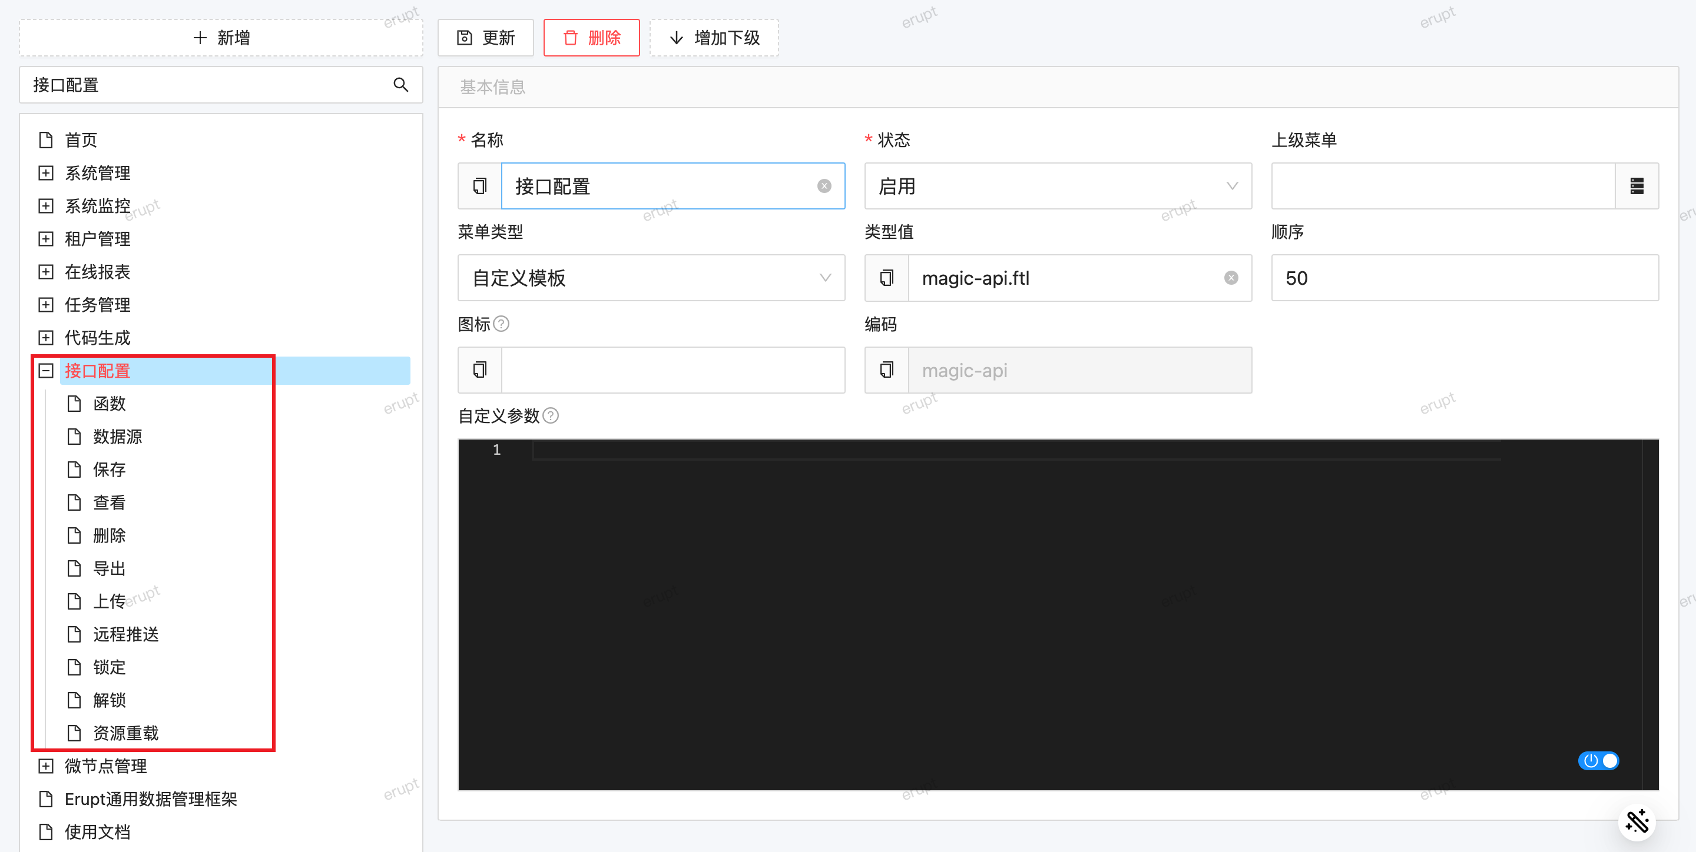The width and height of the screenshot is (1696, 852).
Task: Select 数据源 in the menu tree
Action: [x=117, y=437]
